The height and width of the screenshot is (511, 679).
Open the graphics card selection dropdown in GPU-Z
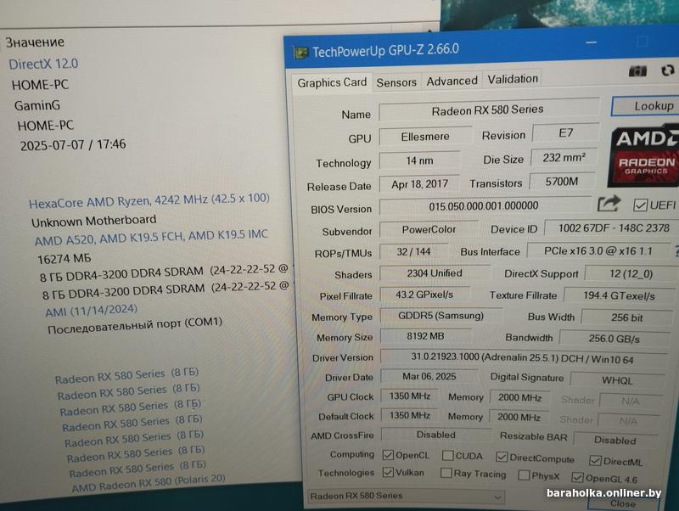(407, 497)
